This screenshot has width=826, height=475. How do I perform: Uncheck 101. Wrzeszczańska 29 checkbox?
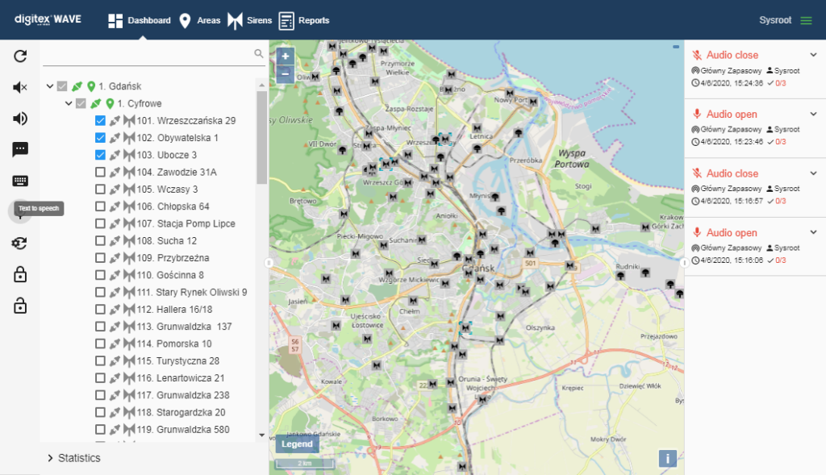100,121
